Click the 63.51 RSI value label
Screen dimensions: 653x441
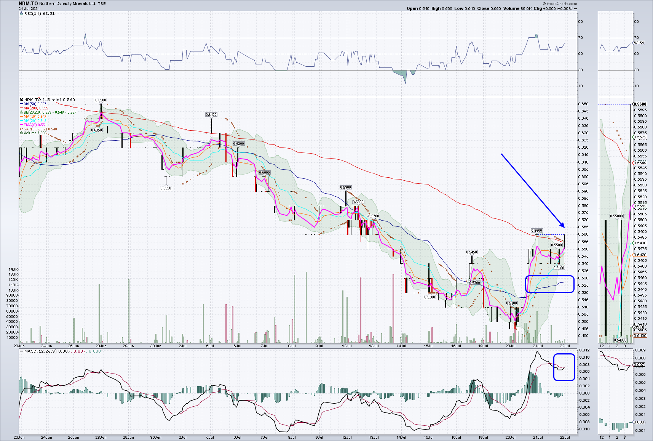click(x=639, y=43)
